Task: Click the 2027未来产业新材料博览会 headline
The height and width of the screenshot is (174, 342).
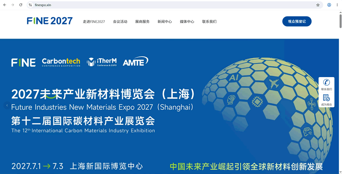Action: point(103,94)
